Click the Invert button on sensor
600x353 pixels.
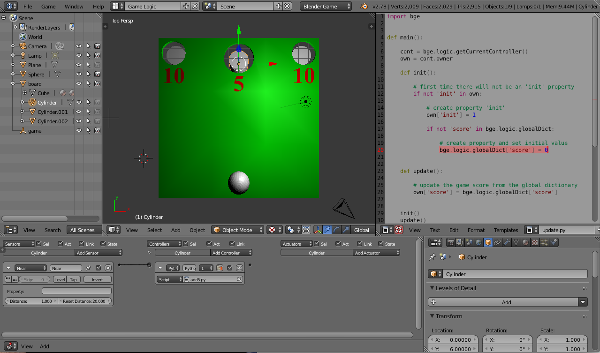pyautogui.click(x=97, y=279)
